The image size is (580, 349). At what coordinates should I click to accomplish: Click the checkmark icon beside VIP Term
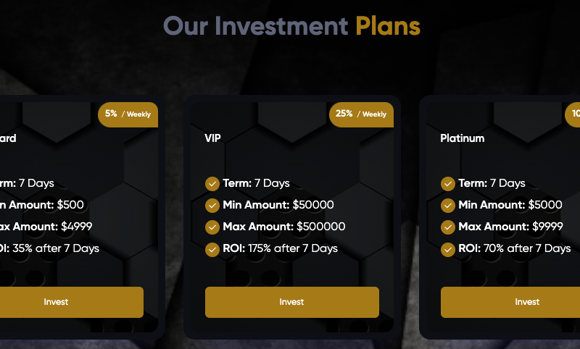(212, 184)
